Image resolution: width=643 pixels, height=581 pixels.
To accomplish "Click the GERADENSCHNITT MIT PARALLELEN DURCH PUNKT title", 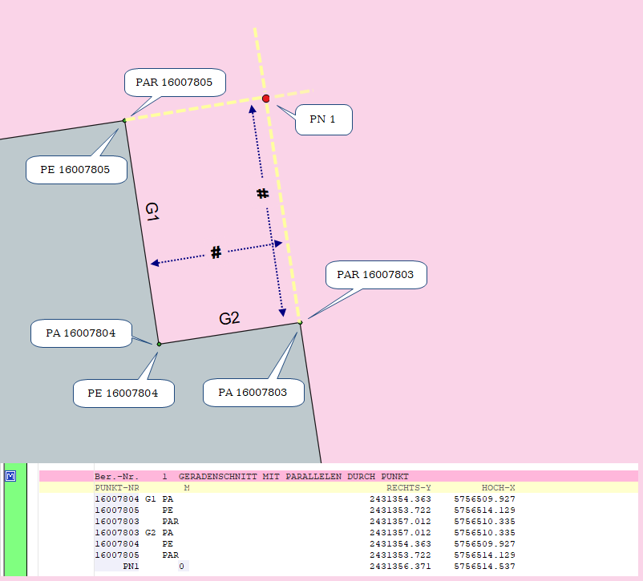I will [293, 477].
